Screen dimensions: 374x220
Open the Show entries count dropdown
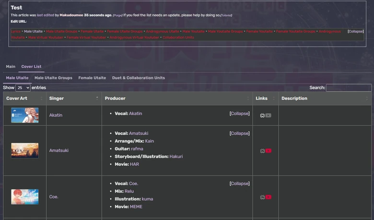tap(23, 88)
